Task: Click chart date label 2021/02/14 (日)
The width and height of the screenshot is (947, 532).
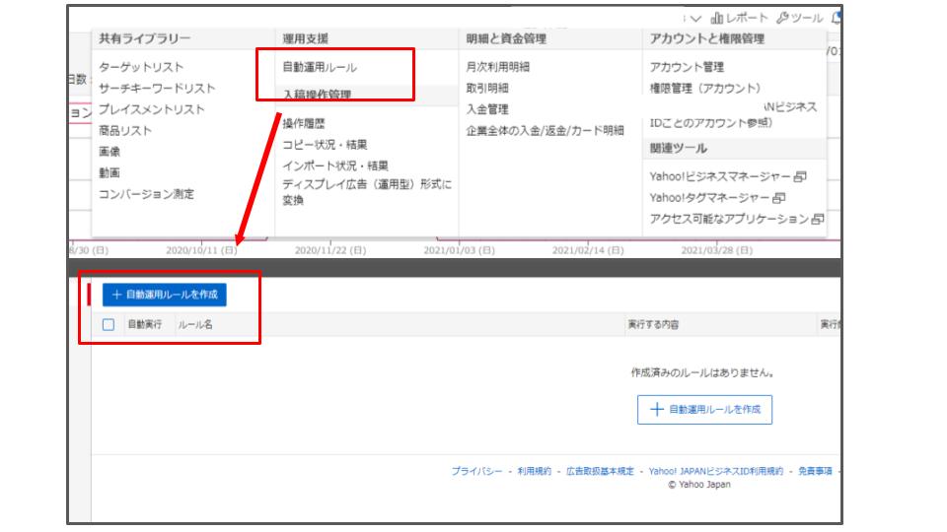Action: click(x=588, y=250)
